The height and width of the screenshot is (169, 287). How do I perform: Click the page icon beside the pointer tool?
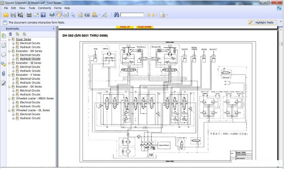click(x=80, y=15)
